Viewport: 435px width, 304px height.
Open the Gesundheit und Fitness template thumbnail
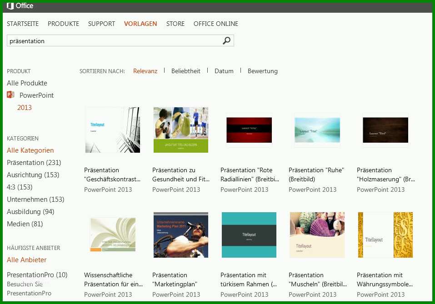coord(181,130)
